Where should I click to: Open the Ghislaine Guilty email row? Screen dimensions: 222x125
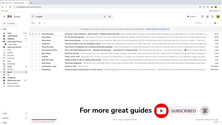click(125, 69)
